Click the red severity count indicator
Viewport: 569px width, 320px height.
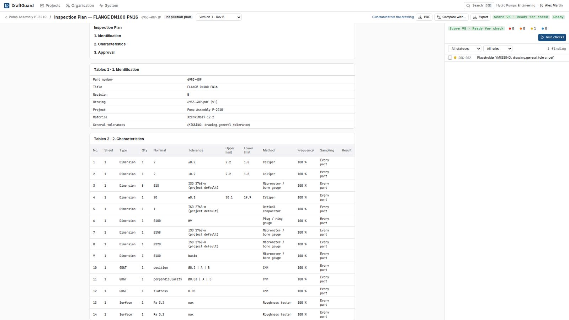click(x=511, y=28)
